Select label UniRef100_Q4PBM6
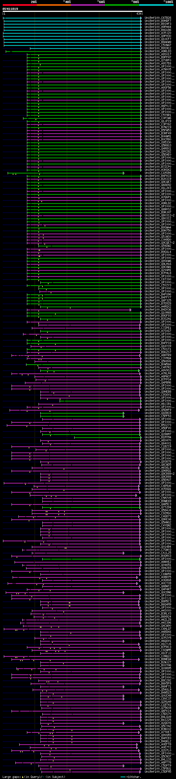Viewport: 176px width, 779px height. click(158, 383)
